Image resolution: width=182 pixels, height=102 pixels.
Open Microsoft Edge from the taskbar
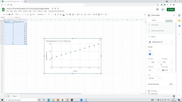[x=49, y=100]
